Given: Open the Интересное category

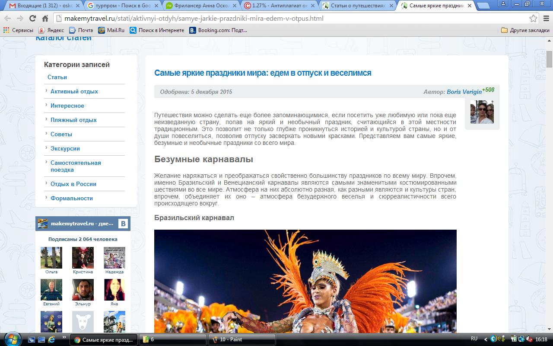Looking at the screenshot, I should [x=67, y=106].
